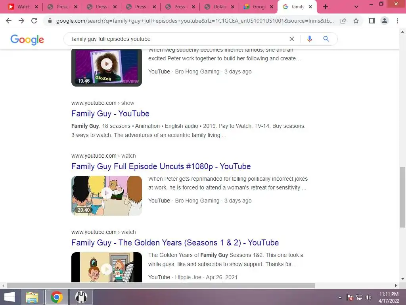Open the network status tray icon
This screenshot has height=305, width=406.
tap(359, 297)
